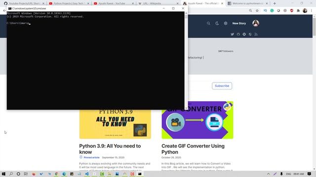Open the Python 3.9 article thumbnail
Image resolution: width=316 pixels, height=177 pixels.
pyautogui.click(x=115, y=124)
